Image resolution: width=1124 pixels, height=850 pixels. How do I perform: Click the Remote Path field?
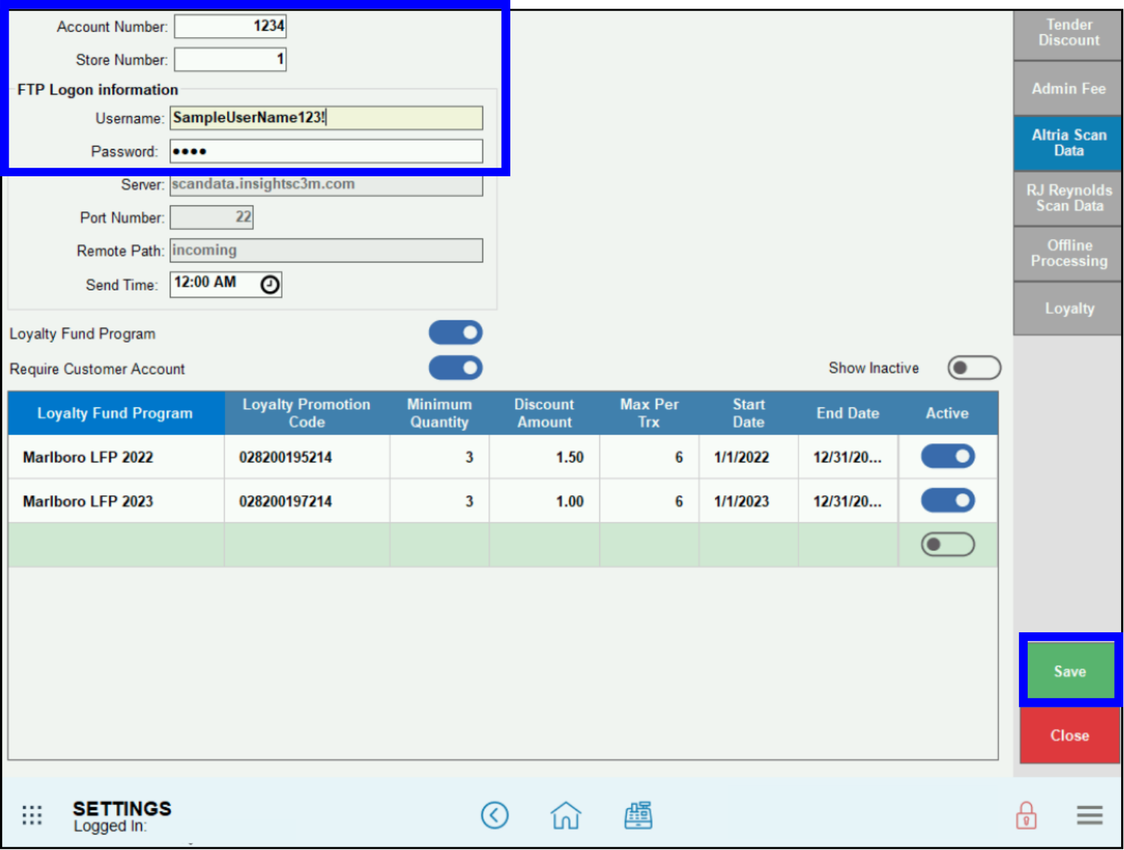pyautogui.click(x=326, y=251)
